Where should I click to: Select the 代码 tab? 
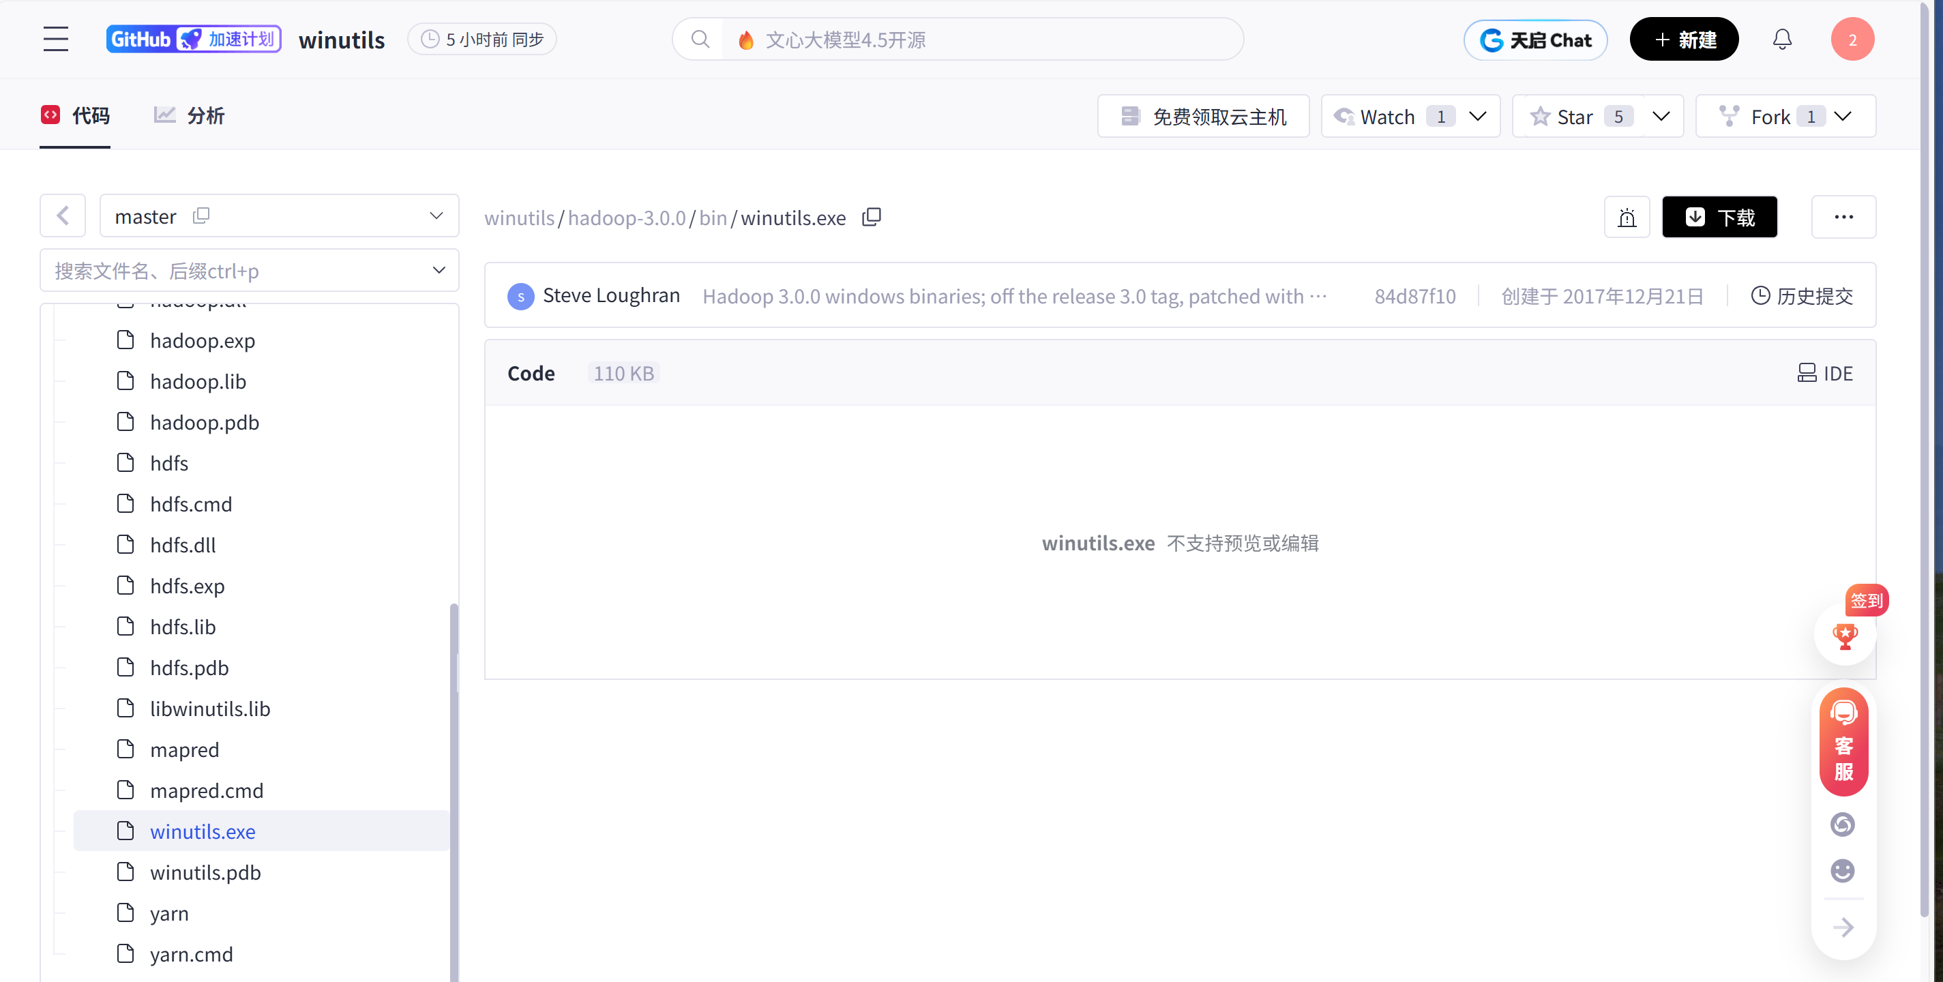[74, 115]
